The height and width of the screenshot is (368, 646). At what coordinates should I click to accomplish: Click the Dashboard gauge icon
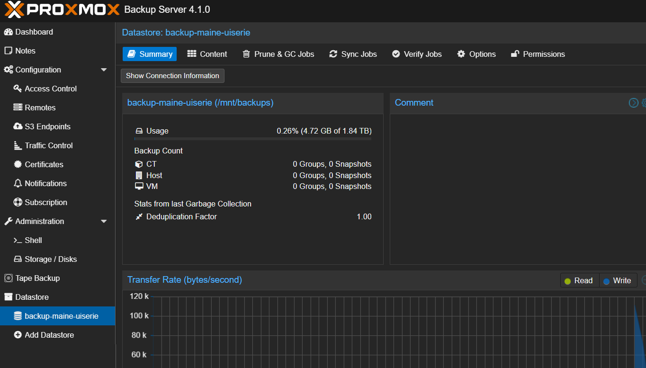point(8,32)
